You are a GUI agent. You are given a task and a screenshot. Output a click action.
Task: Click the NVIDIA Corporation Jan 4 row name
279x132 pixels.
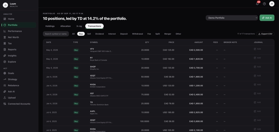(98, 87)
